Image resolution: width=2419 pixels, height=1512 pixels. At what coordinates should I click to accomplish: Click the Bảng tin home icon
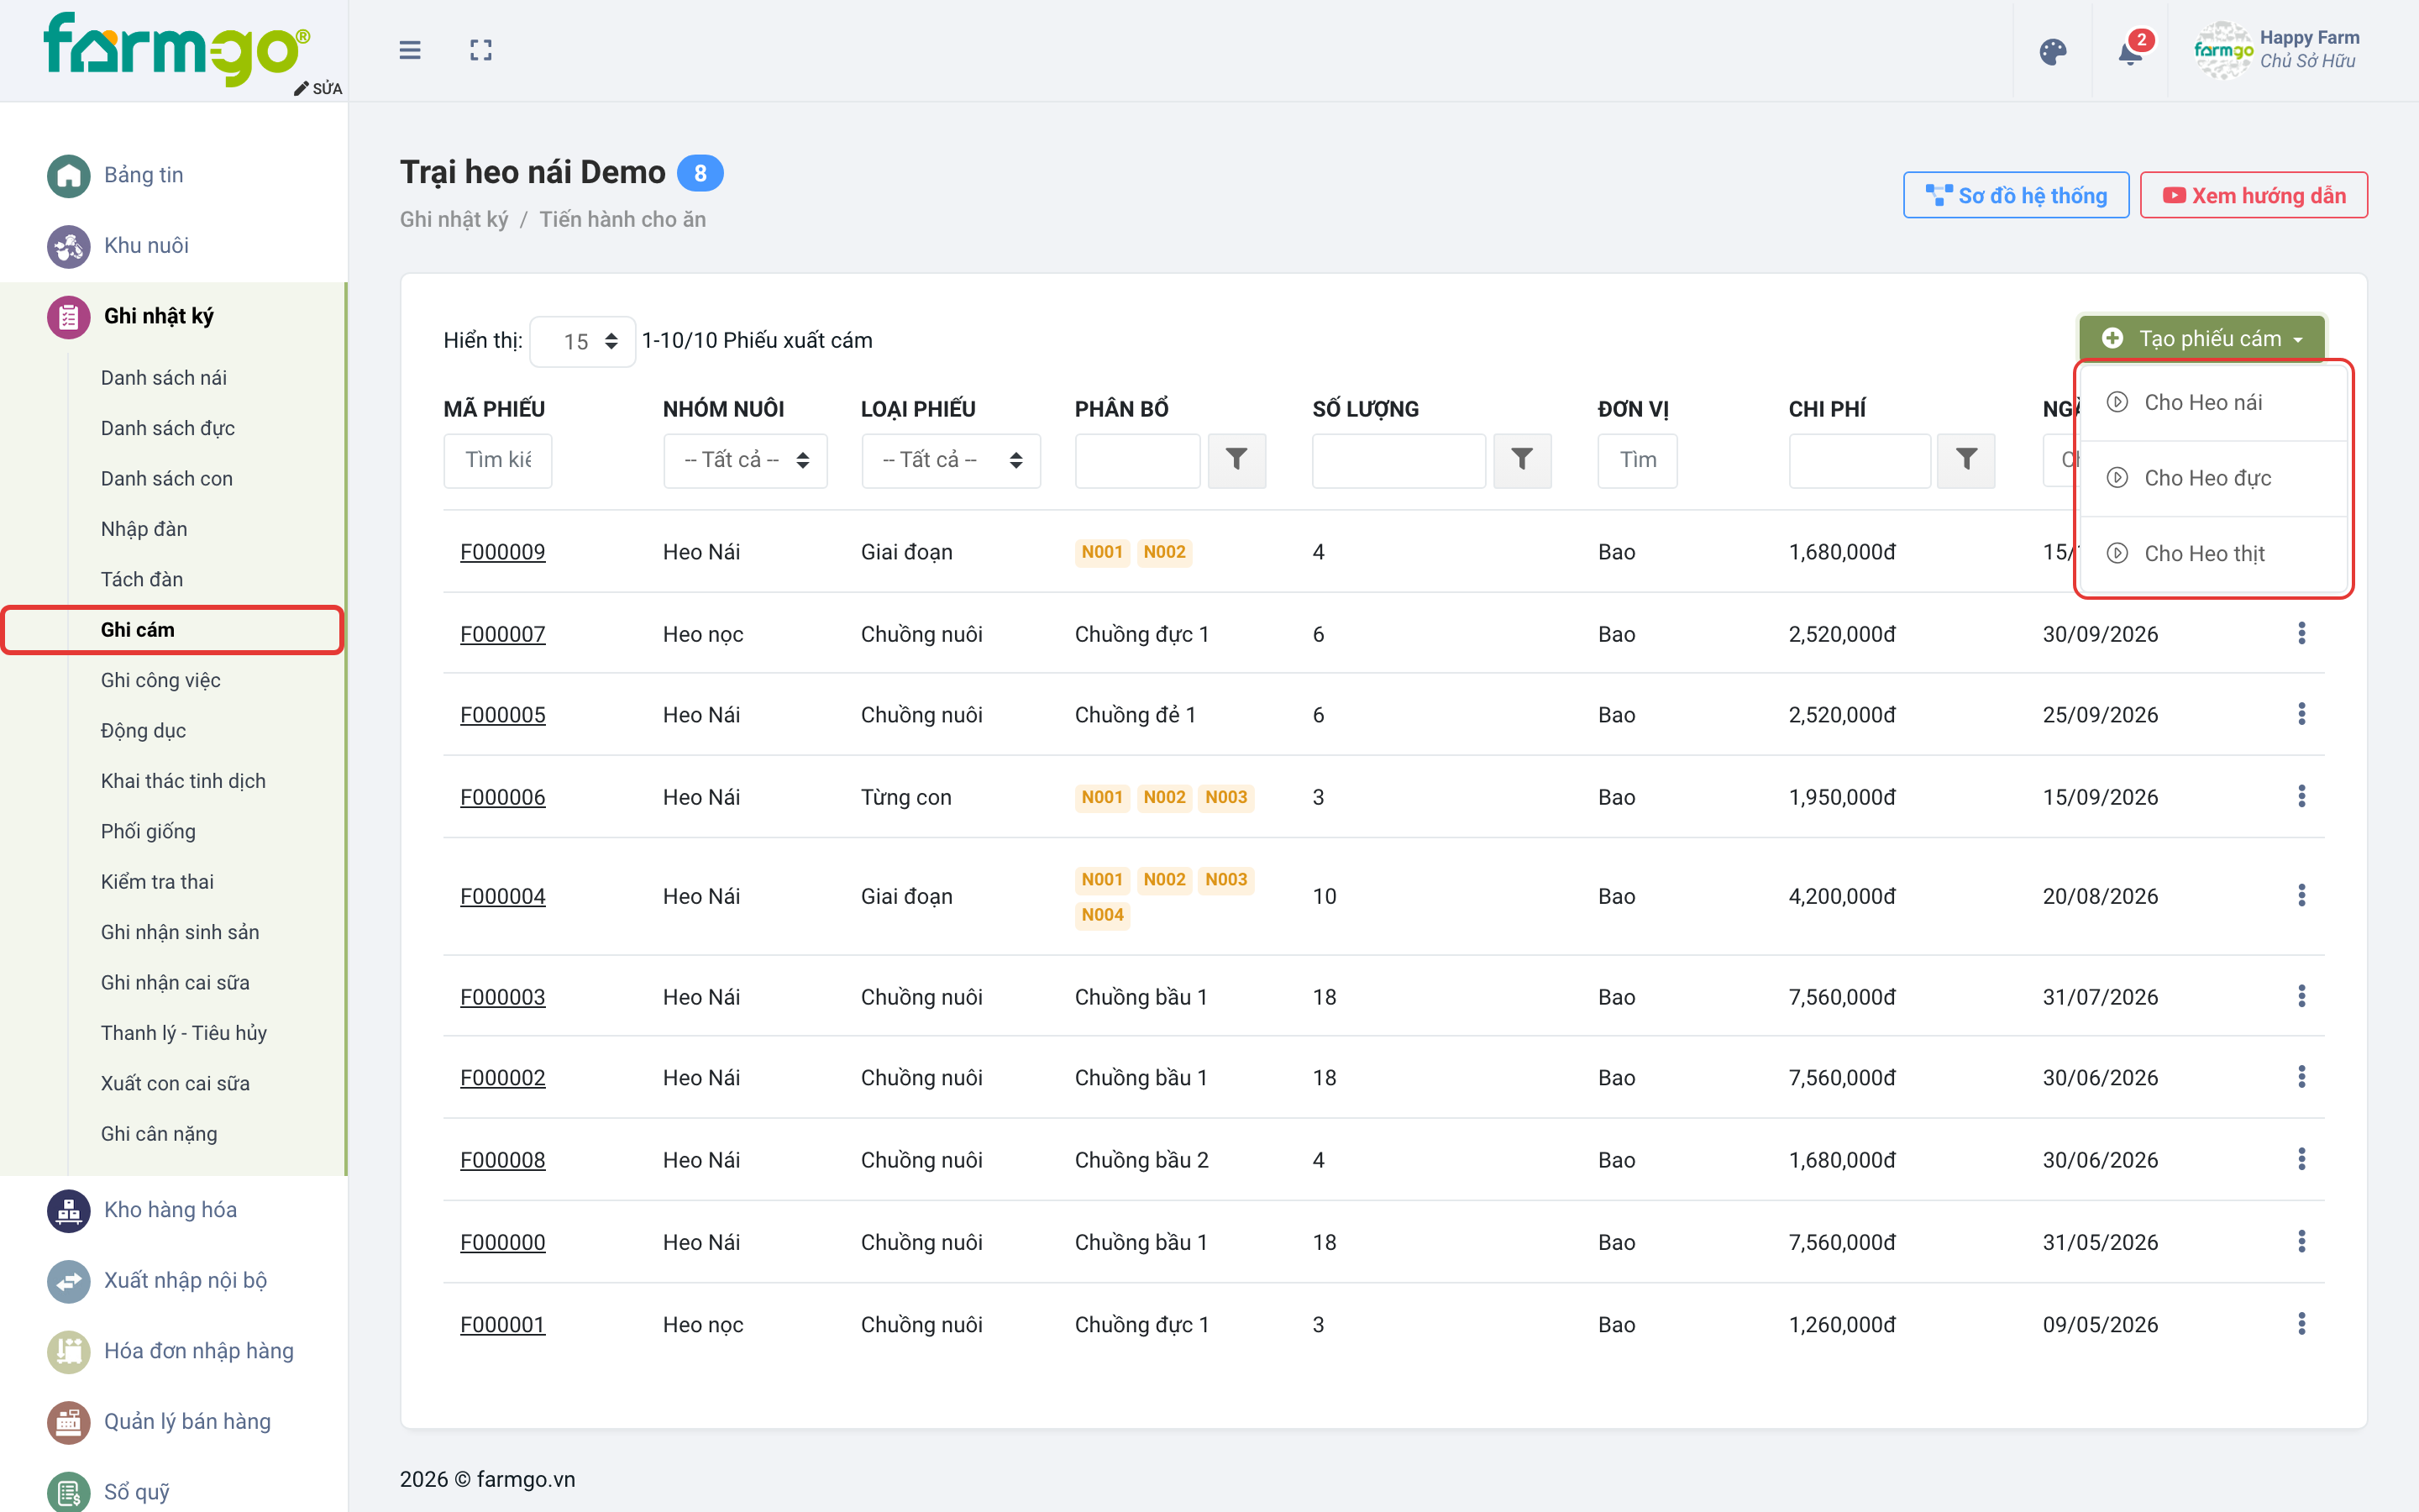(68, 175)
